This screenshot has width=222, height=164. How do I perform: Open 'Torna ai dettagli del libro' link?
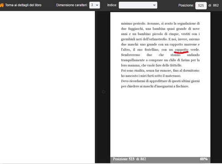pos(23,5)
